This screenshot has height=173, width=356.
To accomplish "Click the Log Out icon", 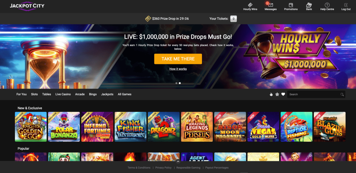I will coord(346,5).
